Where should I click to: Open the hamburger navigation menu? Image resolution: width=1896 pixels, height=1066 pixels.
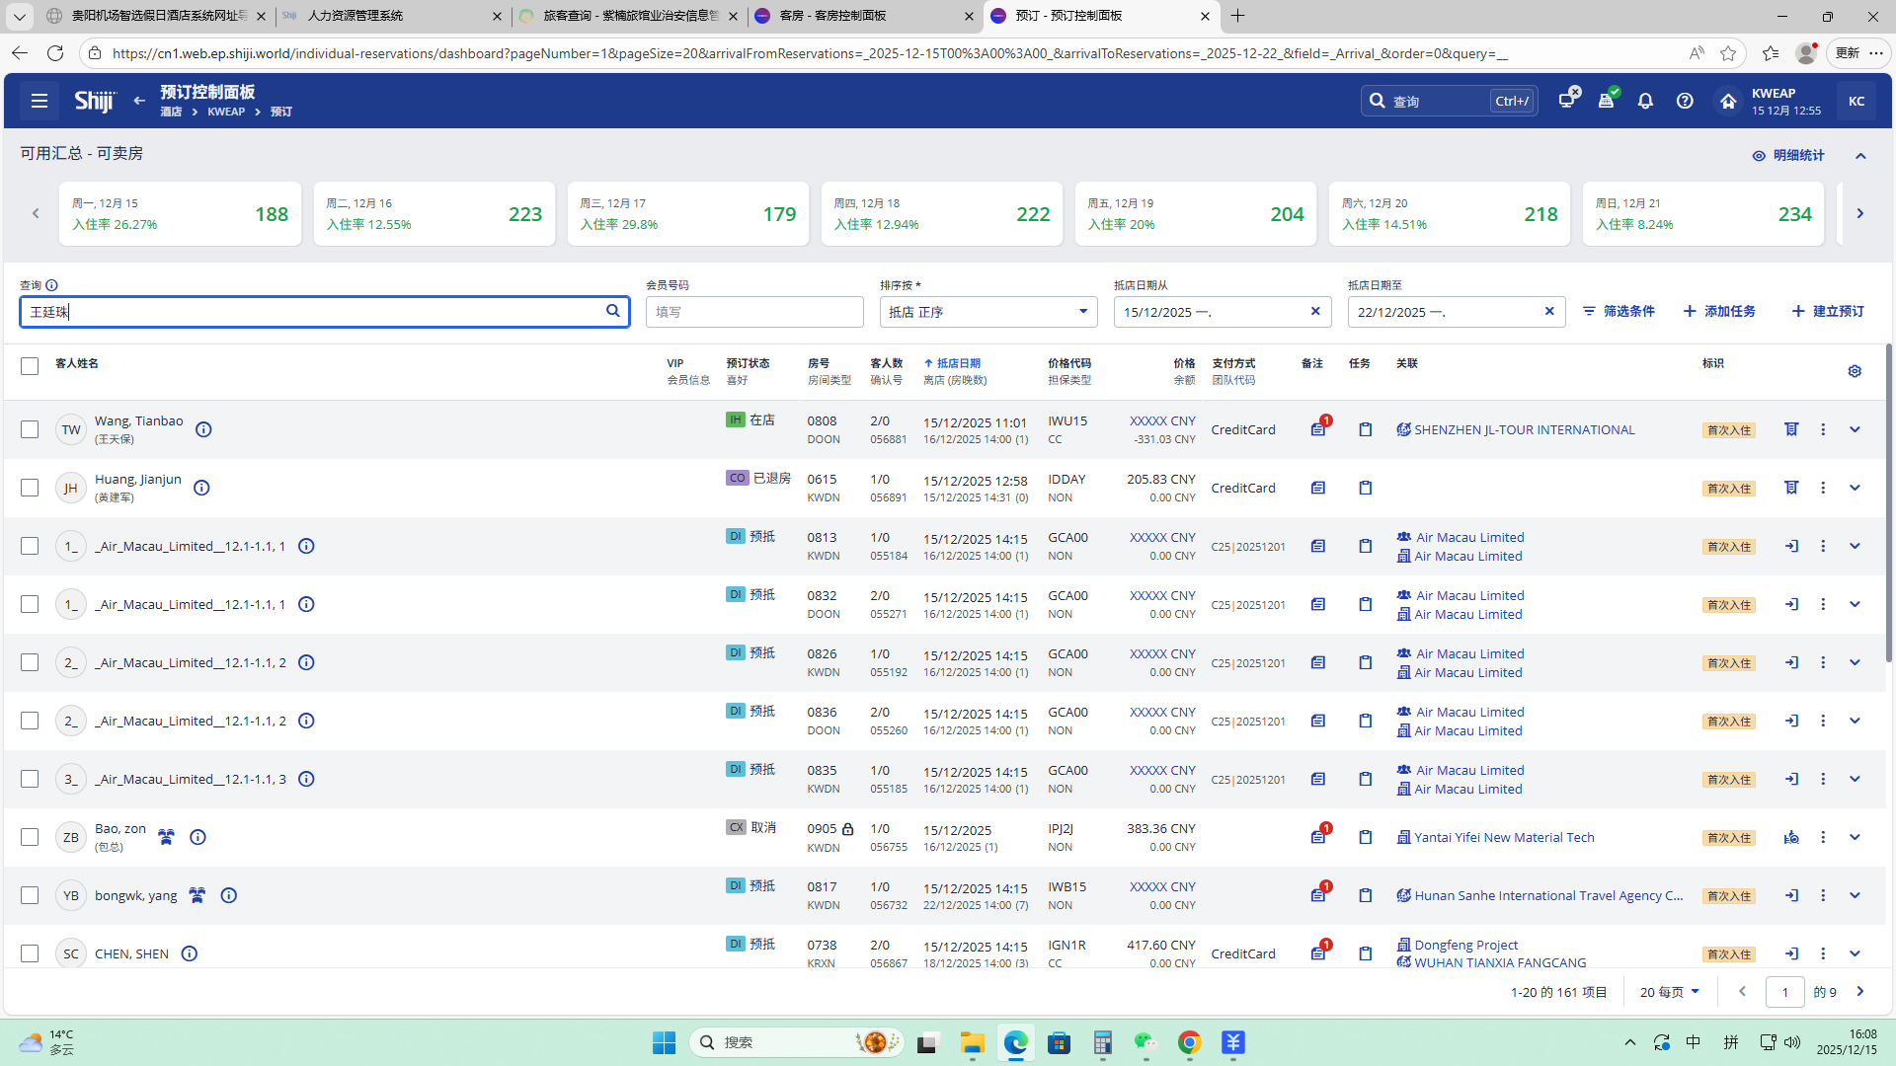pos(39,101)
